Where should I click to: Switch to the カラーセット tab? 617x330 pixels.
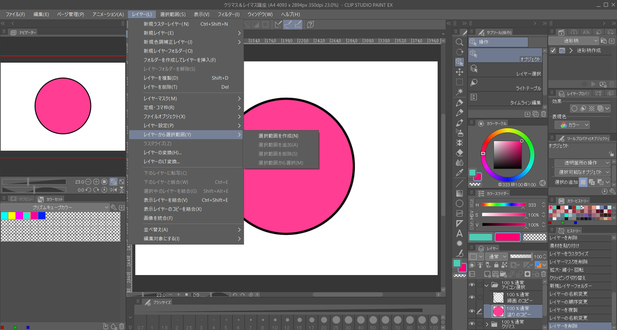click(51, 198)
